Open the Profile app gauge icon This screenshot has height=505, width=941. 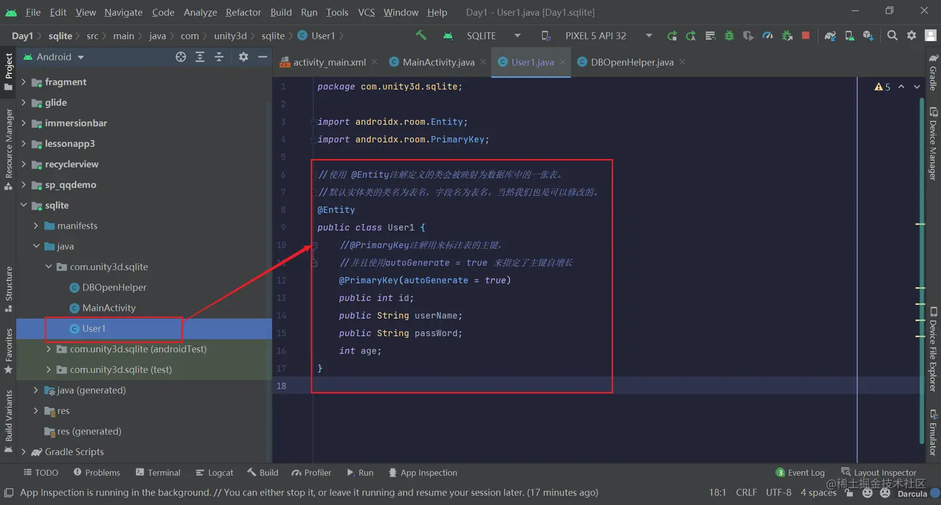coord(767,36)
